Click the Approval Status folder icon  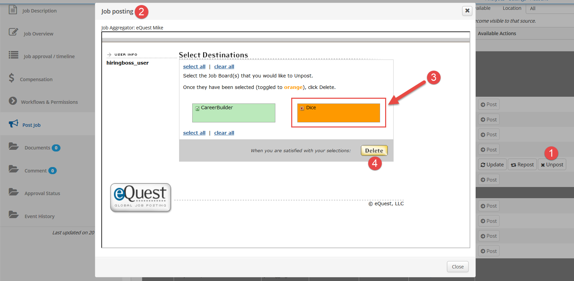pos(14,192)
